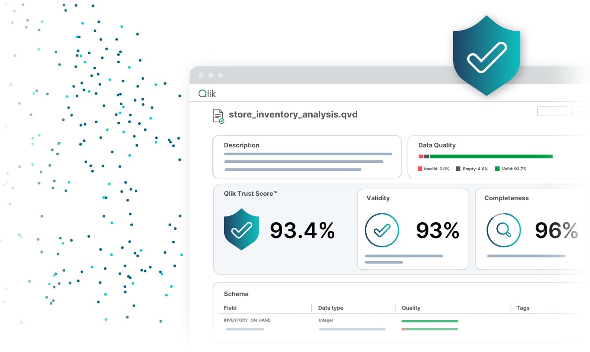Click the Completeness magnifier icon

click(x=503, y=230)
